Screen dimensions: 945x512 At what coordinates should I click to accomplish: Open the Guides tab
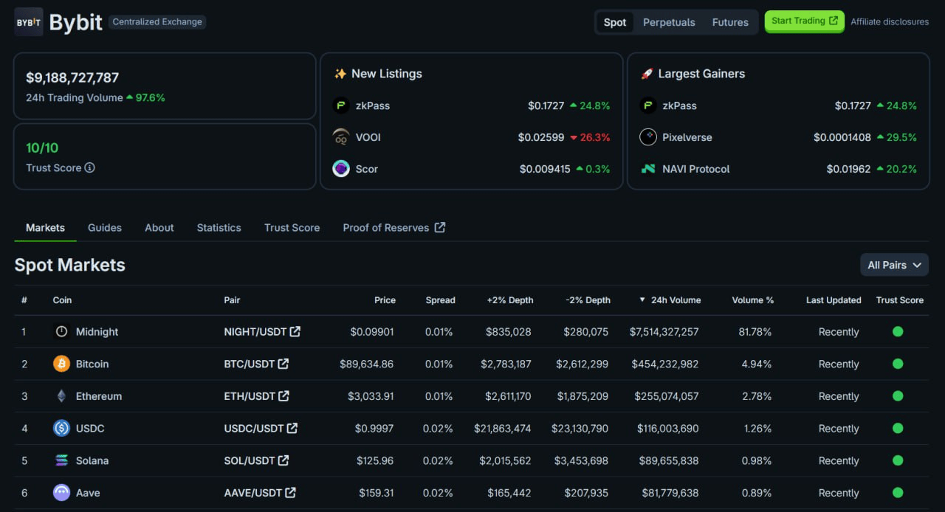[105, 227]
